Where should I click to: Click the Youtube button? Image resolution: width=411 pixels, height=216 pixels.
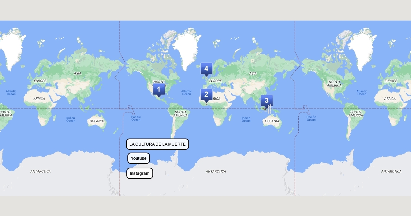138,158
